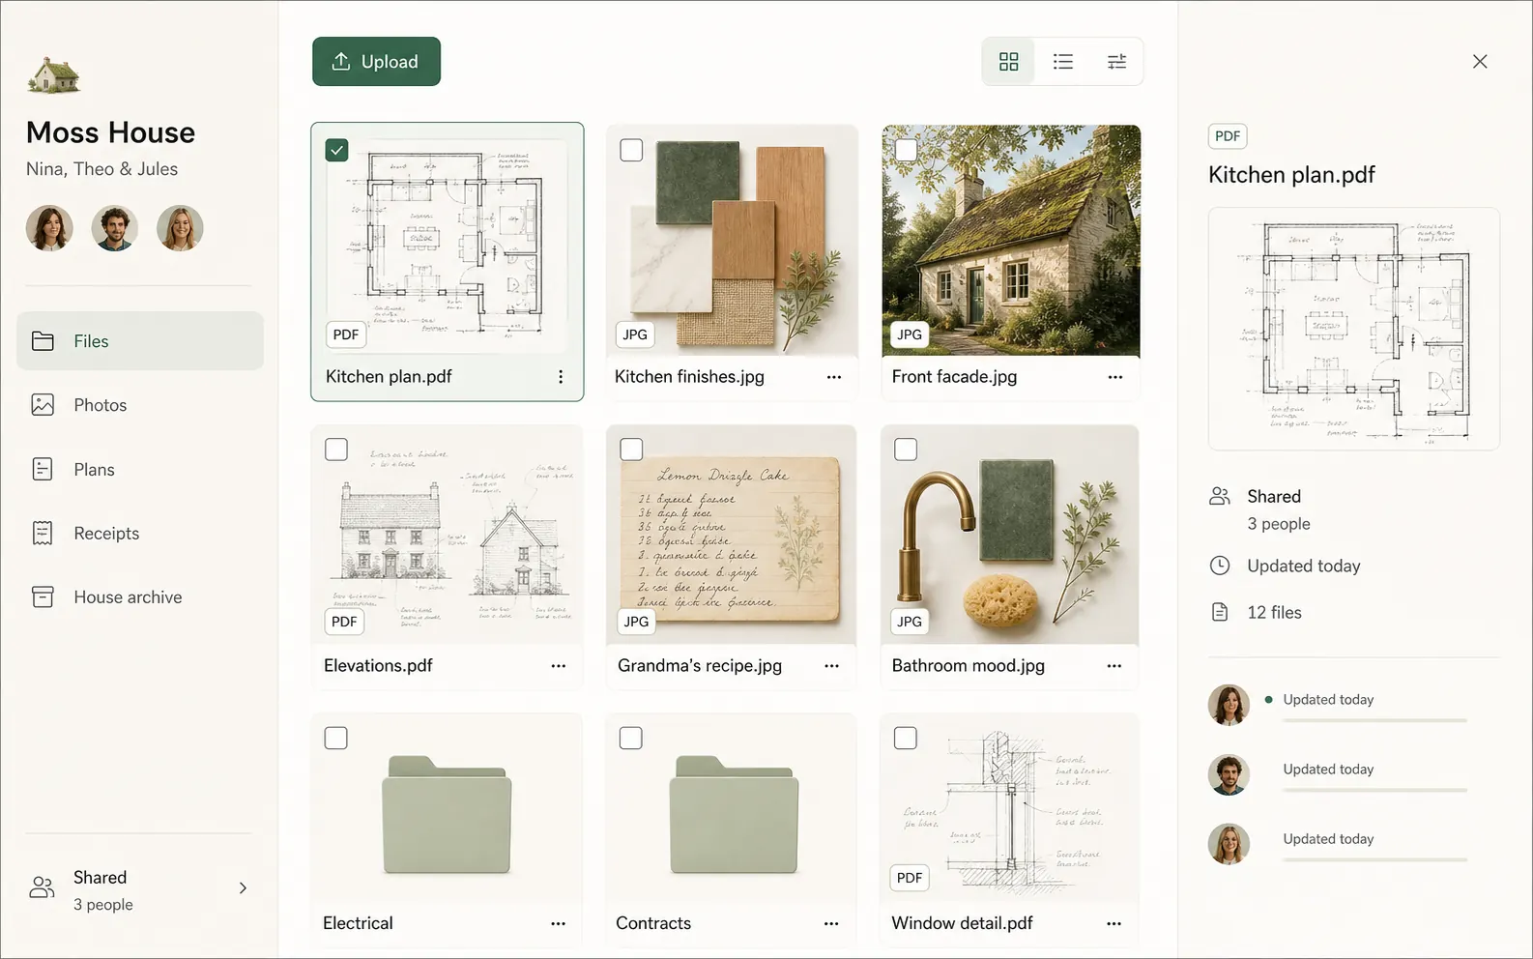Click the 'Moss House' heading

(x=110, y=132)
